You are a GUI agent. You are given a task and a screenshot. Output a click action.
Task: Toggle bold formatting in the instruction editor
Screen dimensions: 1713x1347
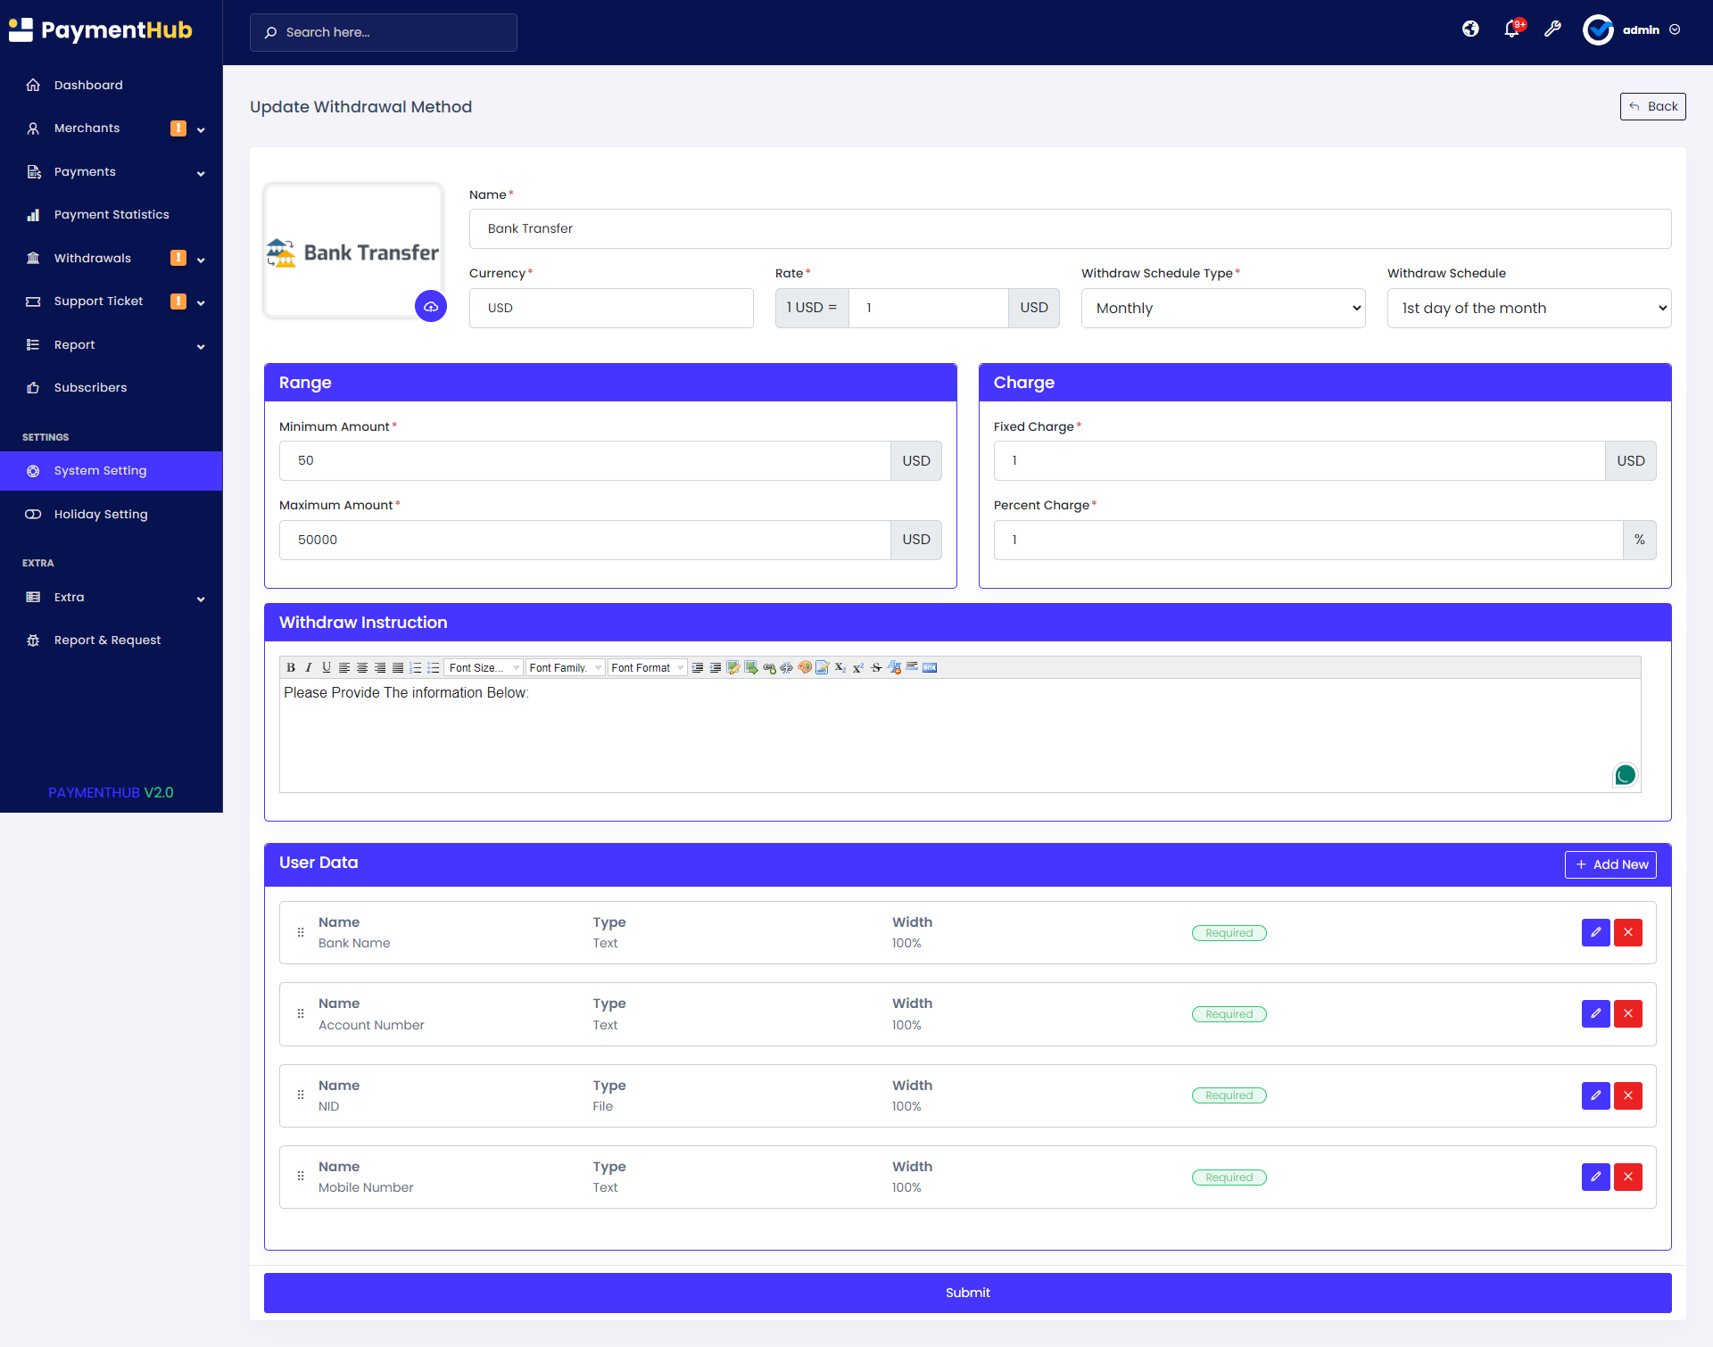(x=291, y=667)
